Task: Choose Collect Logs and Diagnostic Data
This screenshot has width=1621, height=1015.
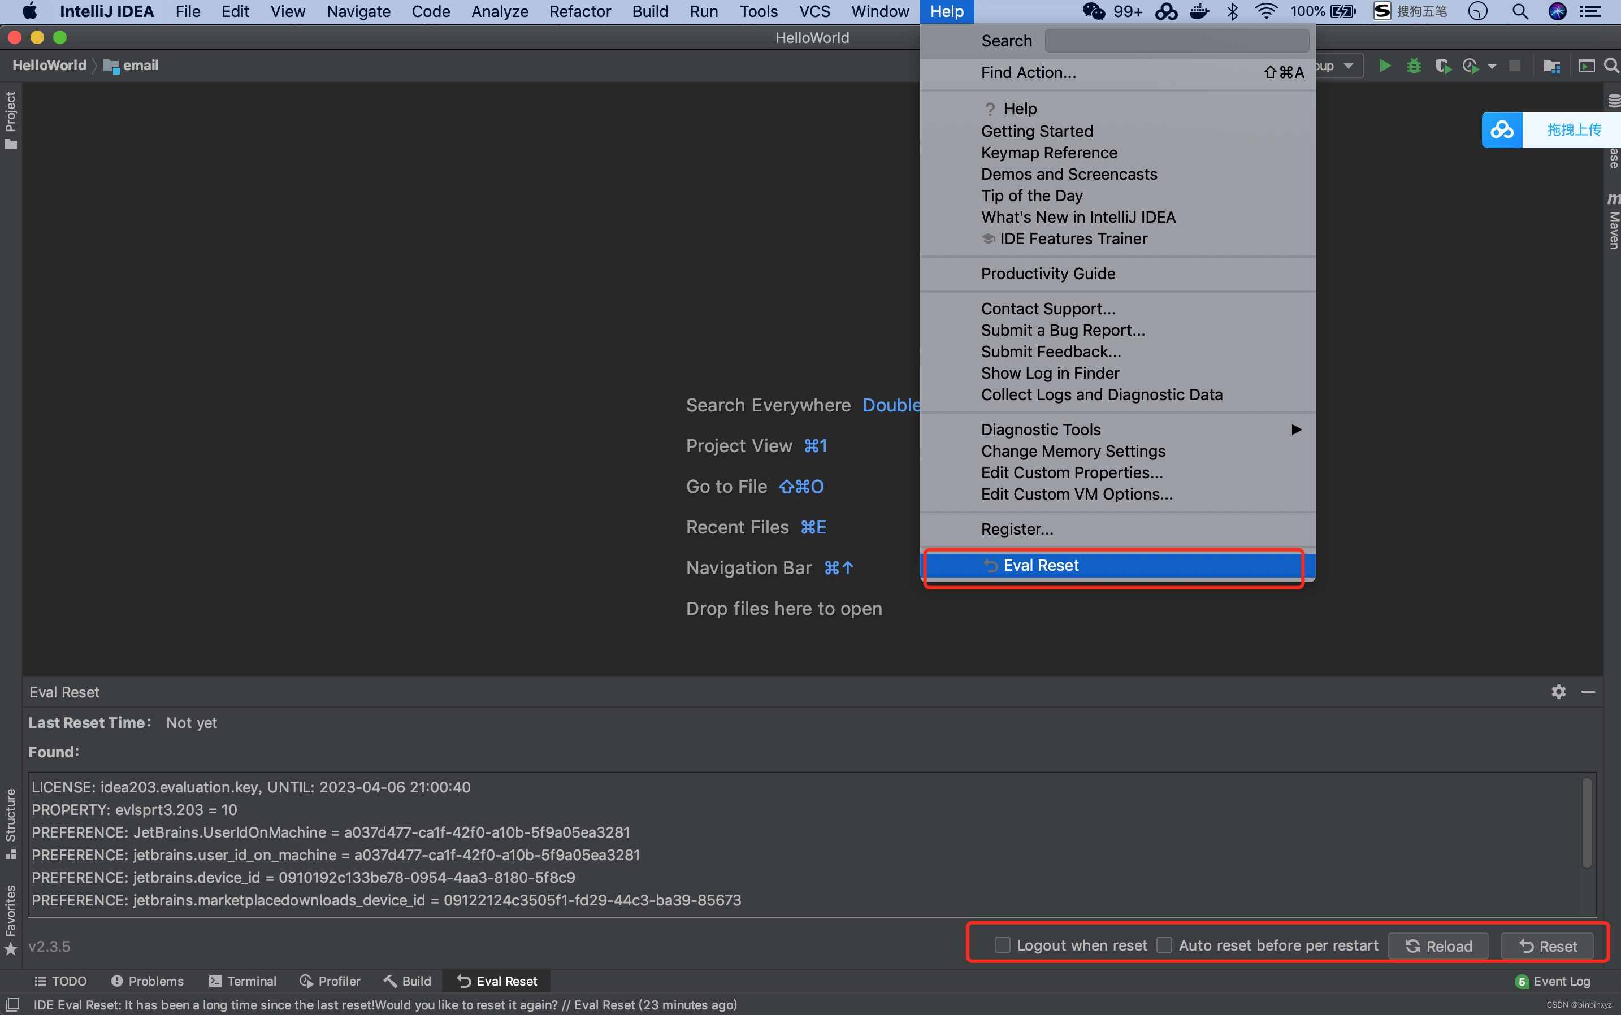Action: (x=1117, y=394)
